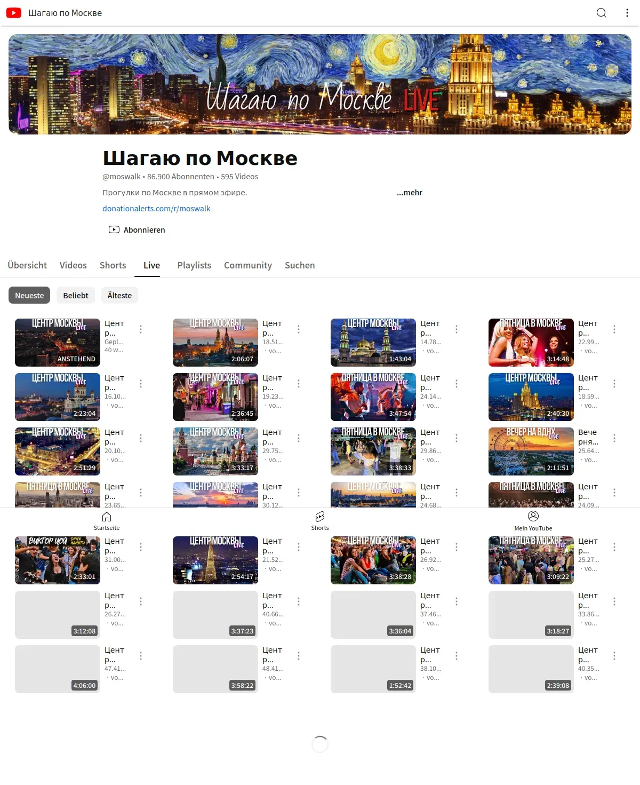Image resolution: width=640 pixels, height=785 pixels.
Task: Open the 3:58:22 placeholder video thumbnail
Action: coord(215,669)
